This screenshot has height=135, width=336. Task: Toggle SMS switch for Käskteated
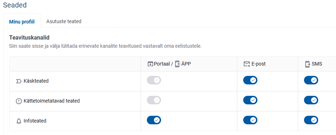[x=311, y=80]
